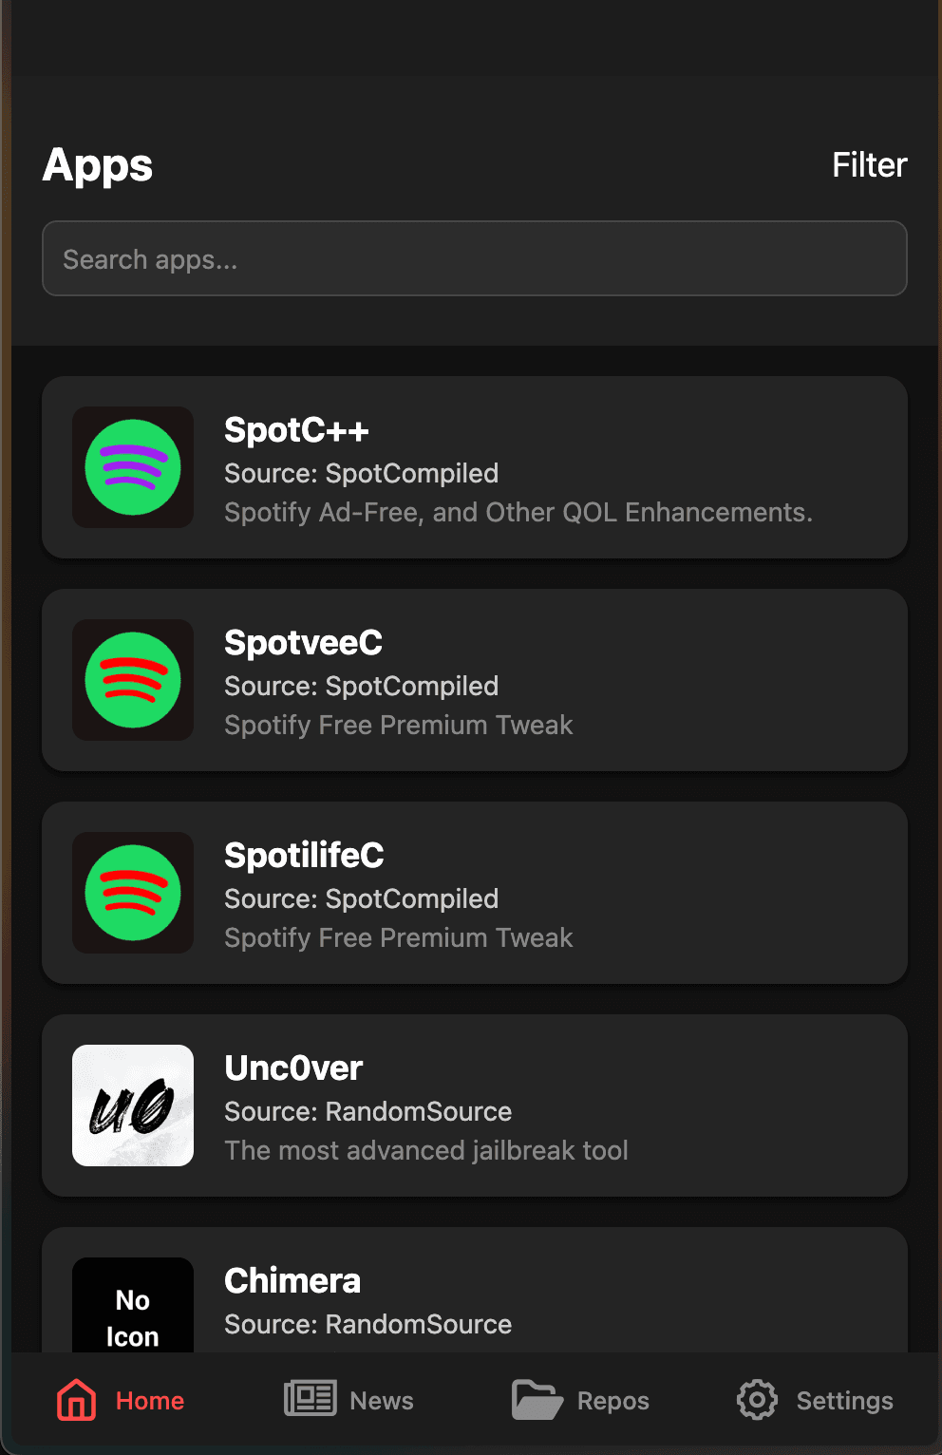Open the SpotveeC app title
Image resolution: width=942 pixels, height=1455 pixels.
pyautogui.click(x=303, y=643)
